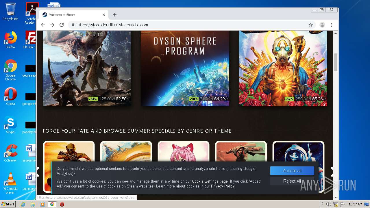Image resolution: width=370 pixels, height=208 pixels.
Task: Select the Opera desktop icon
Action: (x=10, y=96)
